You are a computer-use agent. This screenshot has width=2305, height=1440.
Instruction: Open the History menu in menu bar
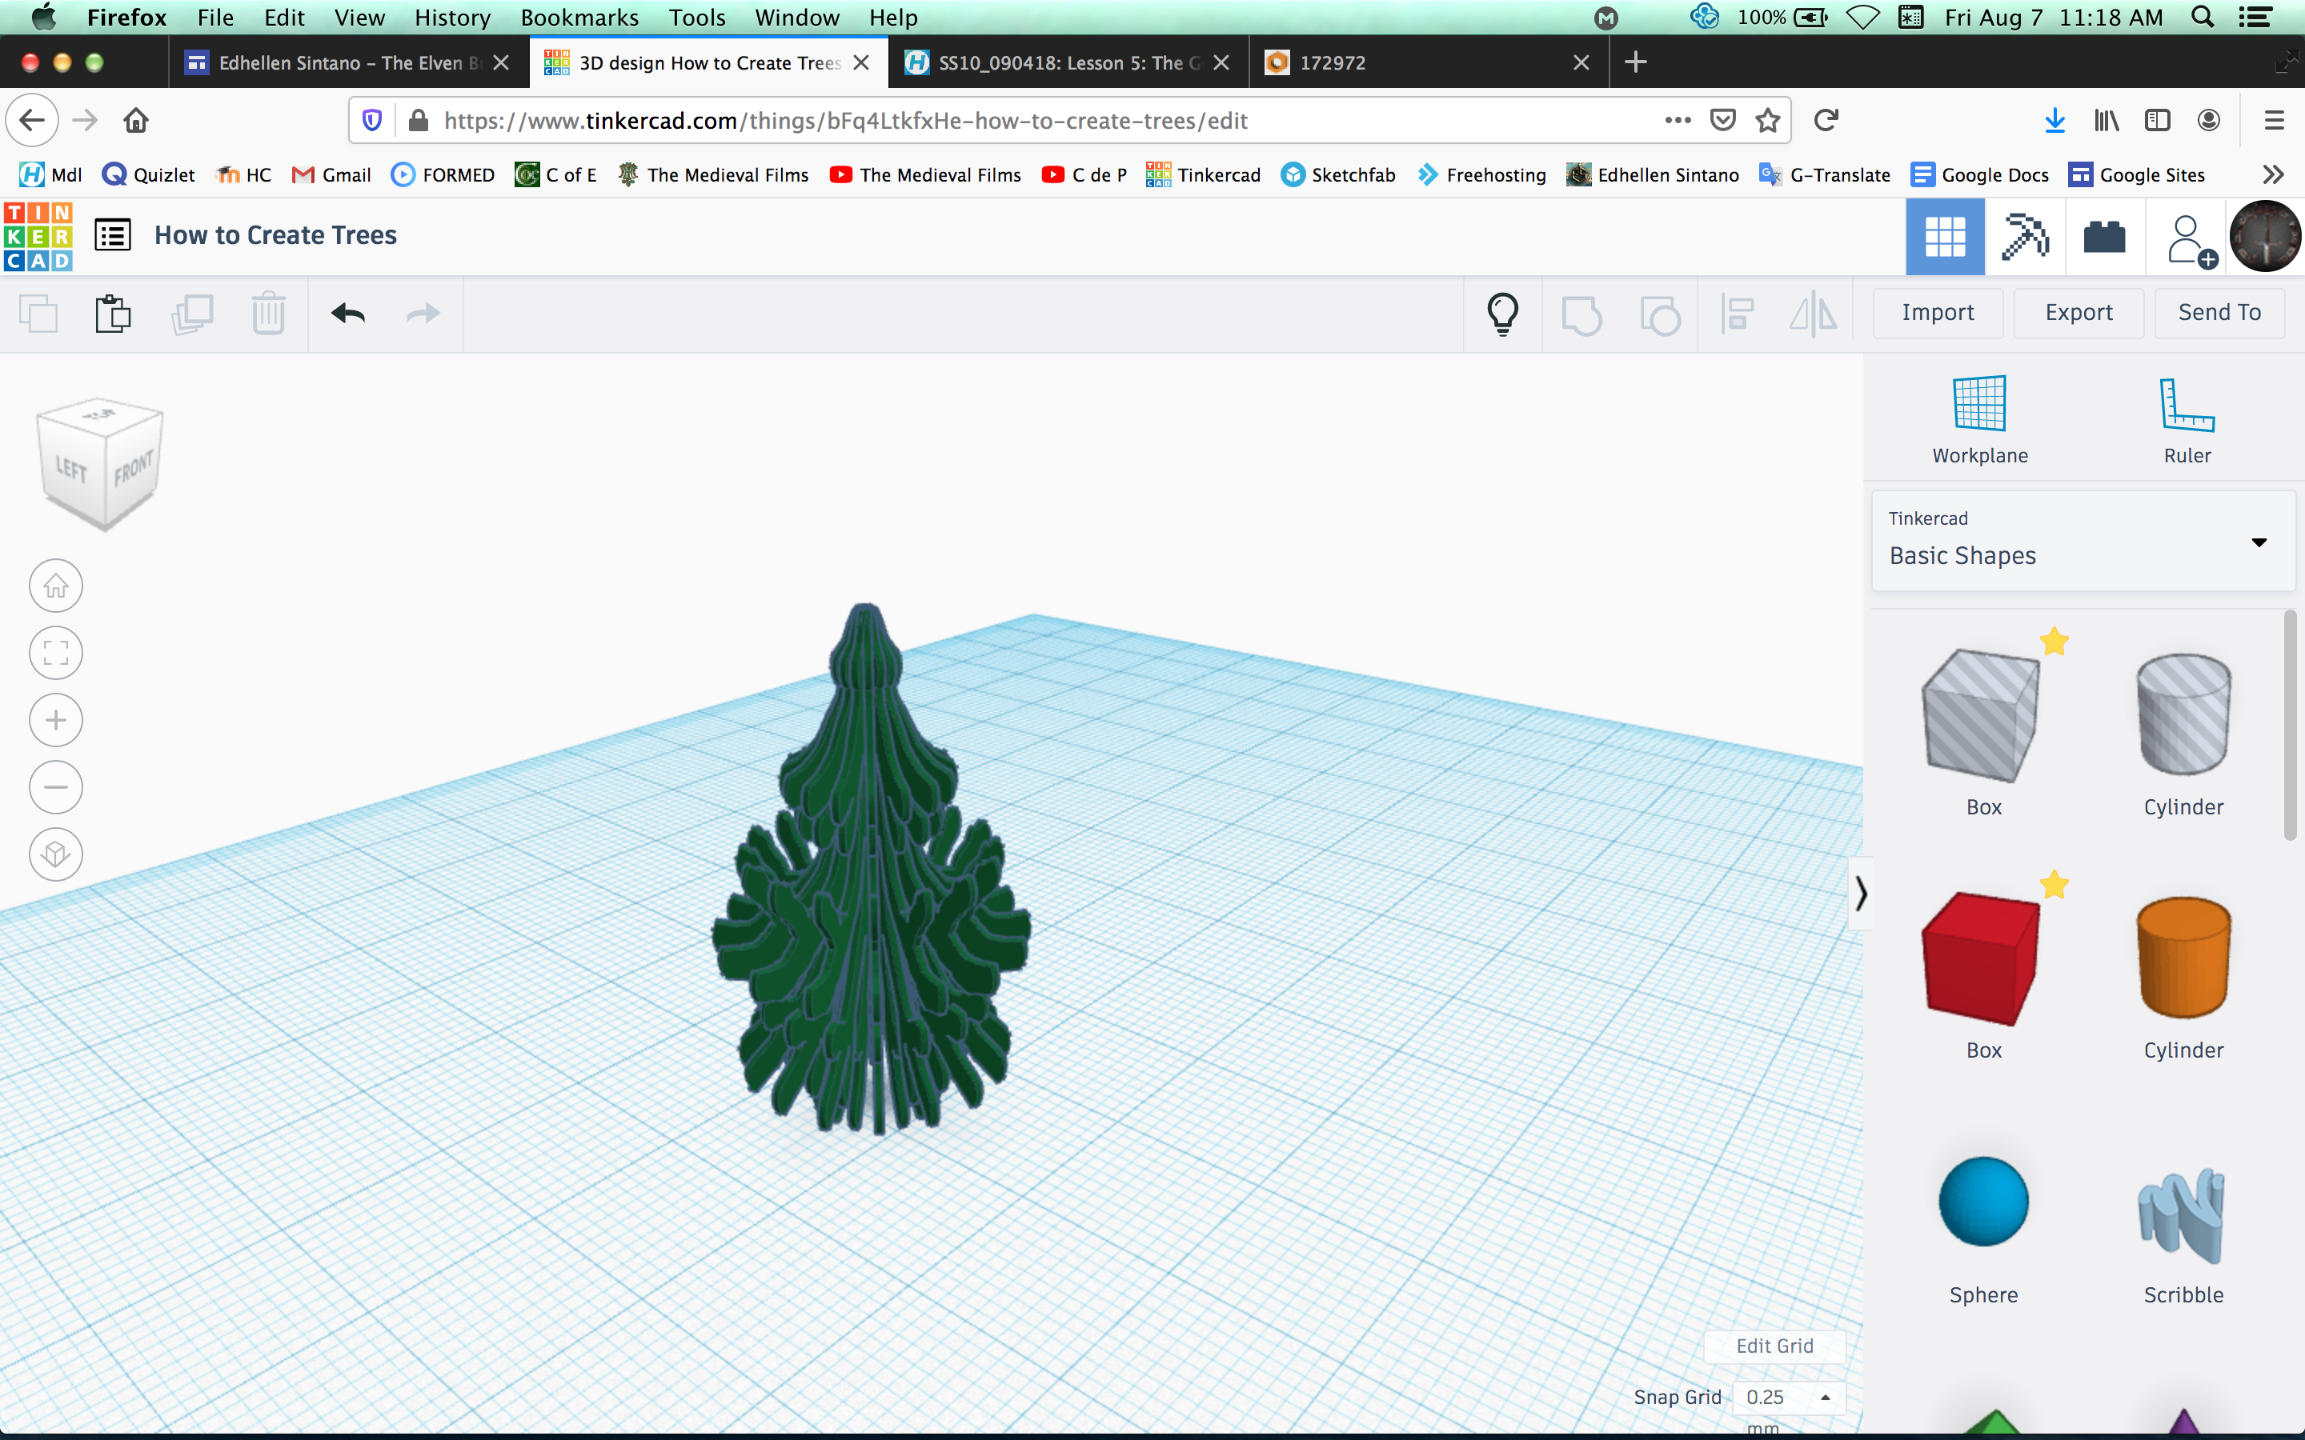[x=452, y=17]
